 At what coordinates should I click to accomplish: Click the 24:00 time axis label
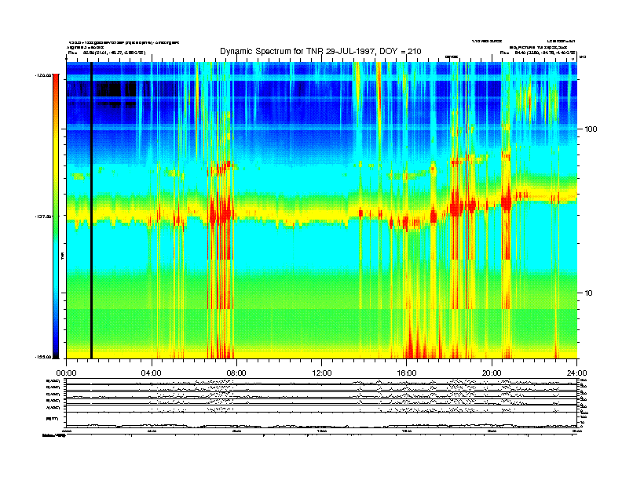576,373
